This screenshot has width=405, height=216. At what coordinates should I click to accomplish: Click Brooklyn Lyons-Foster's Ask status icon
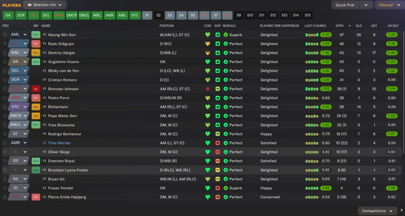point(36,170)
